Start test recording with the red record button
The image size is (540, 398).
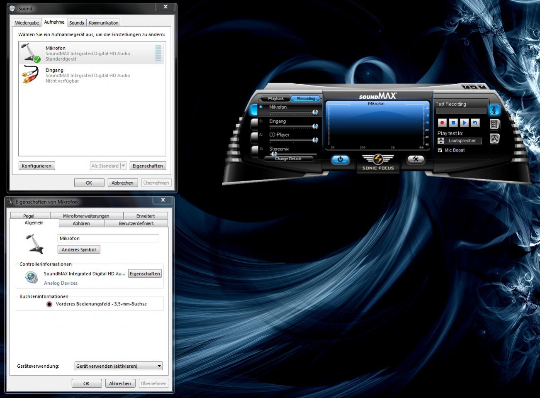(442, 123)
